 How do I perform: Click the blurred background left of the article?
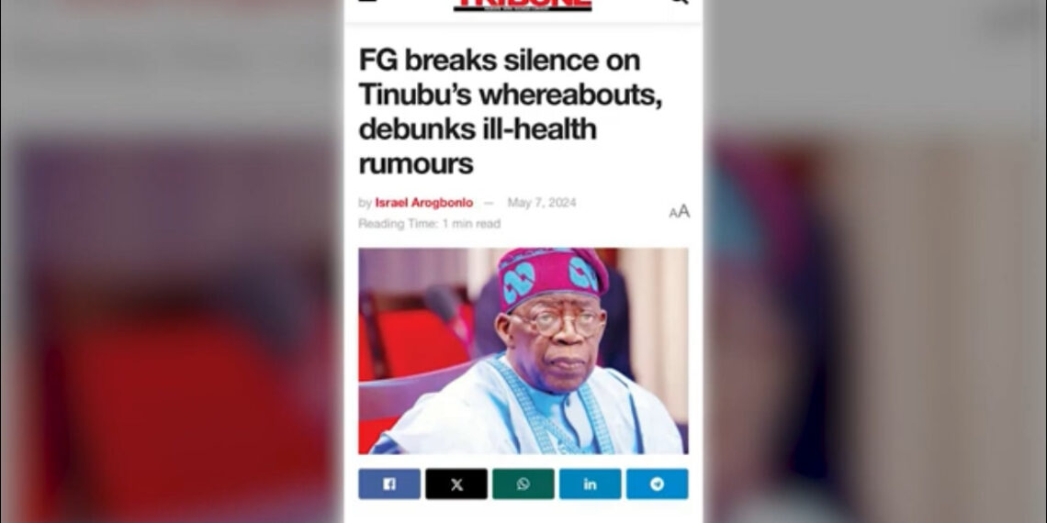pyautogui.click(x=173, y=261)
